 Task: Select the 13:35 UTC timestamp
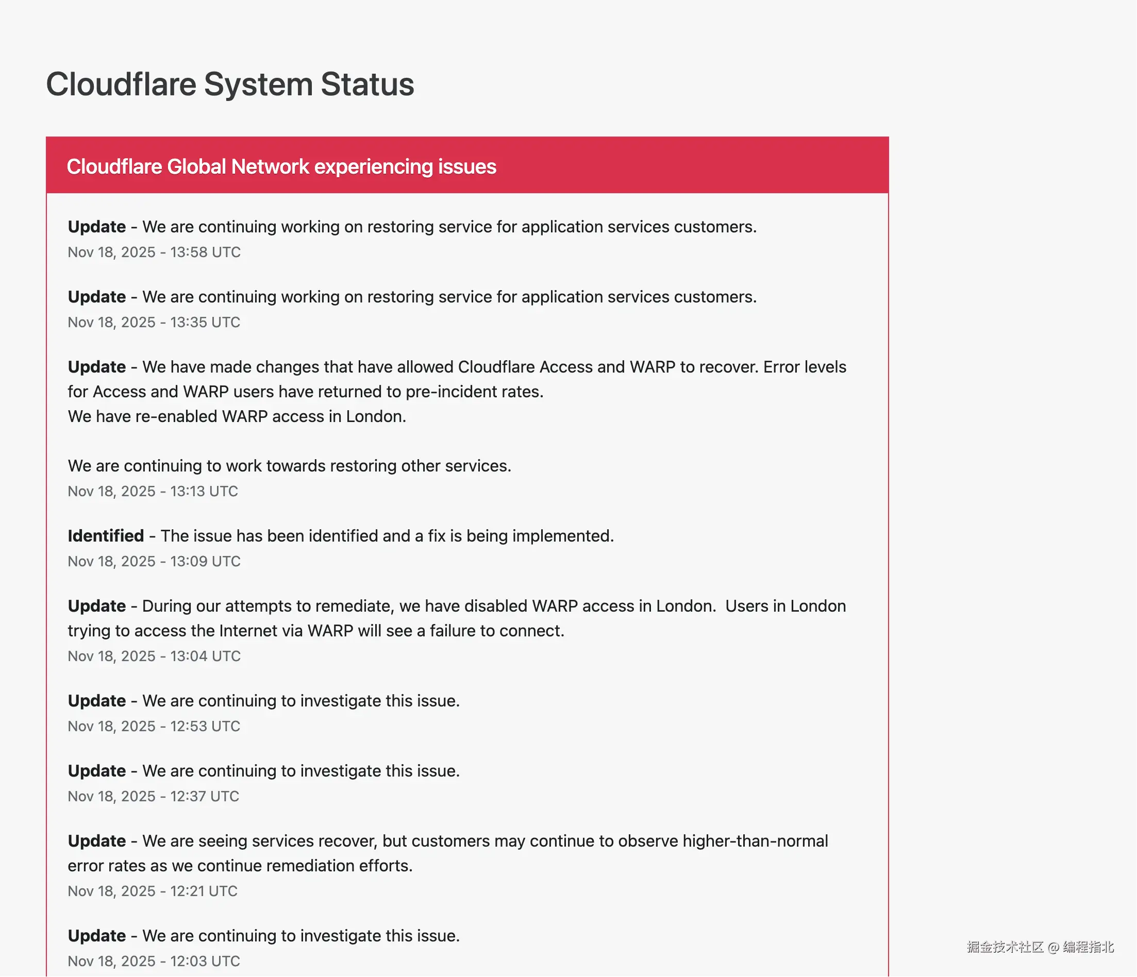coord(154,323)
